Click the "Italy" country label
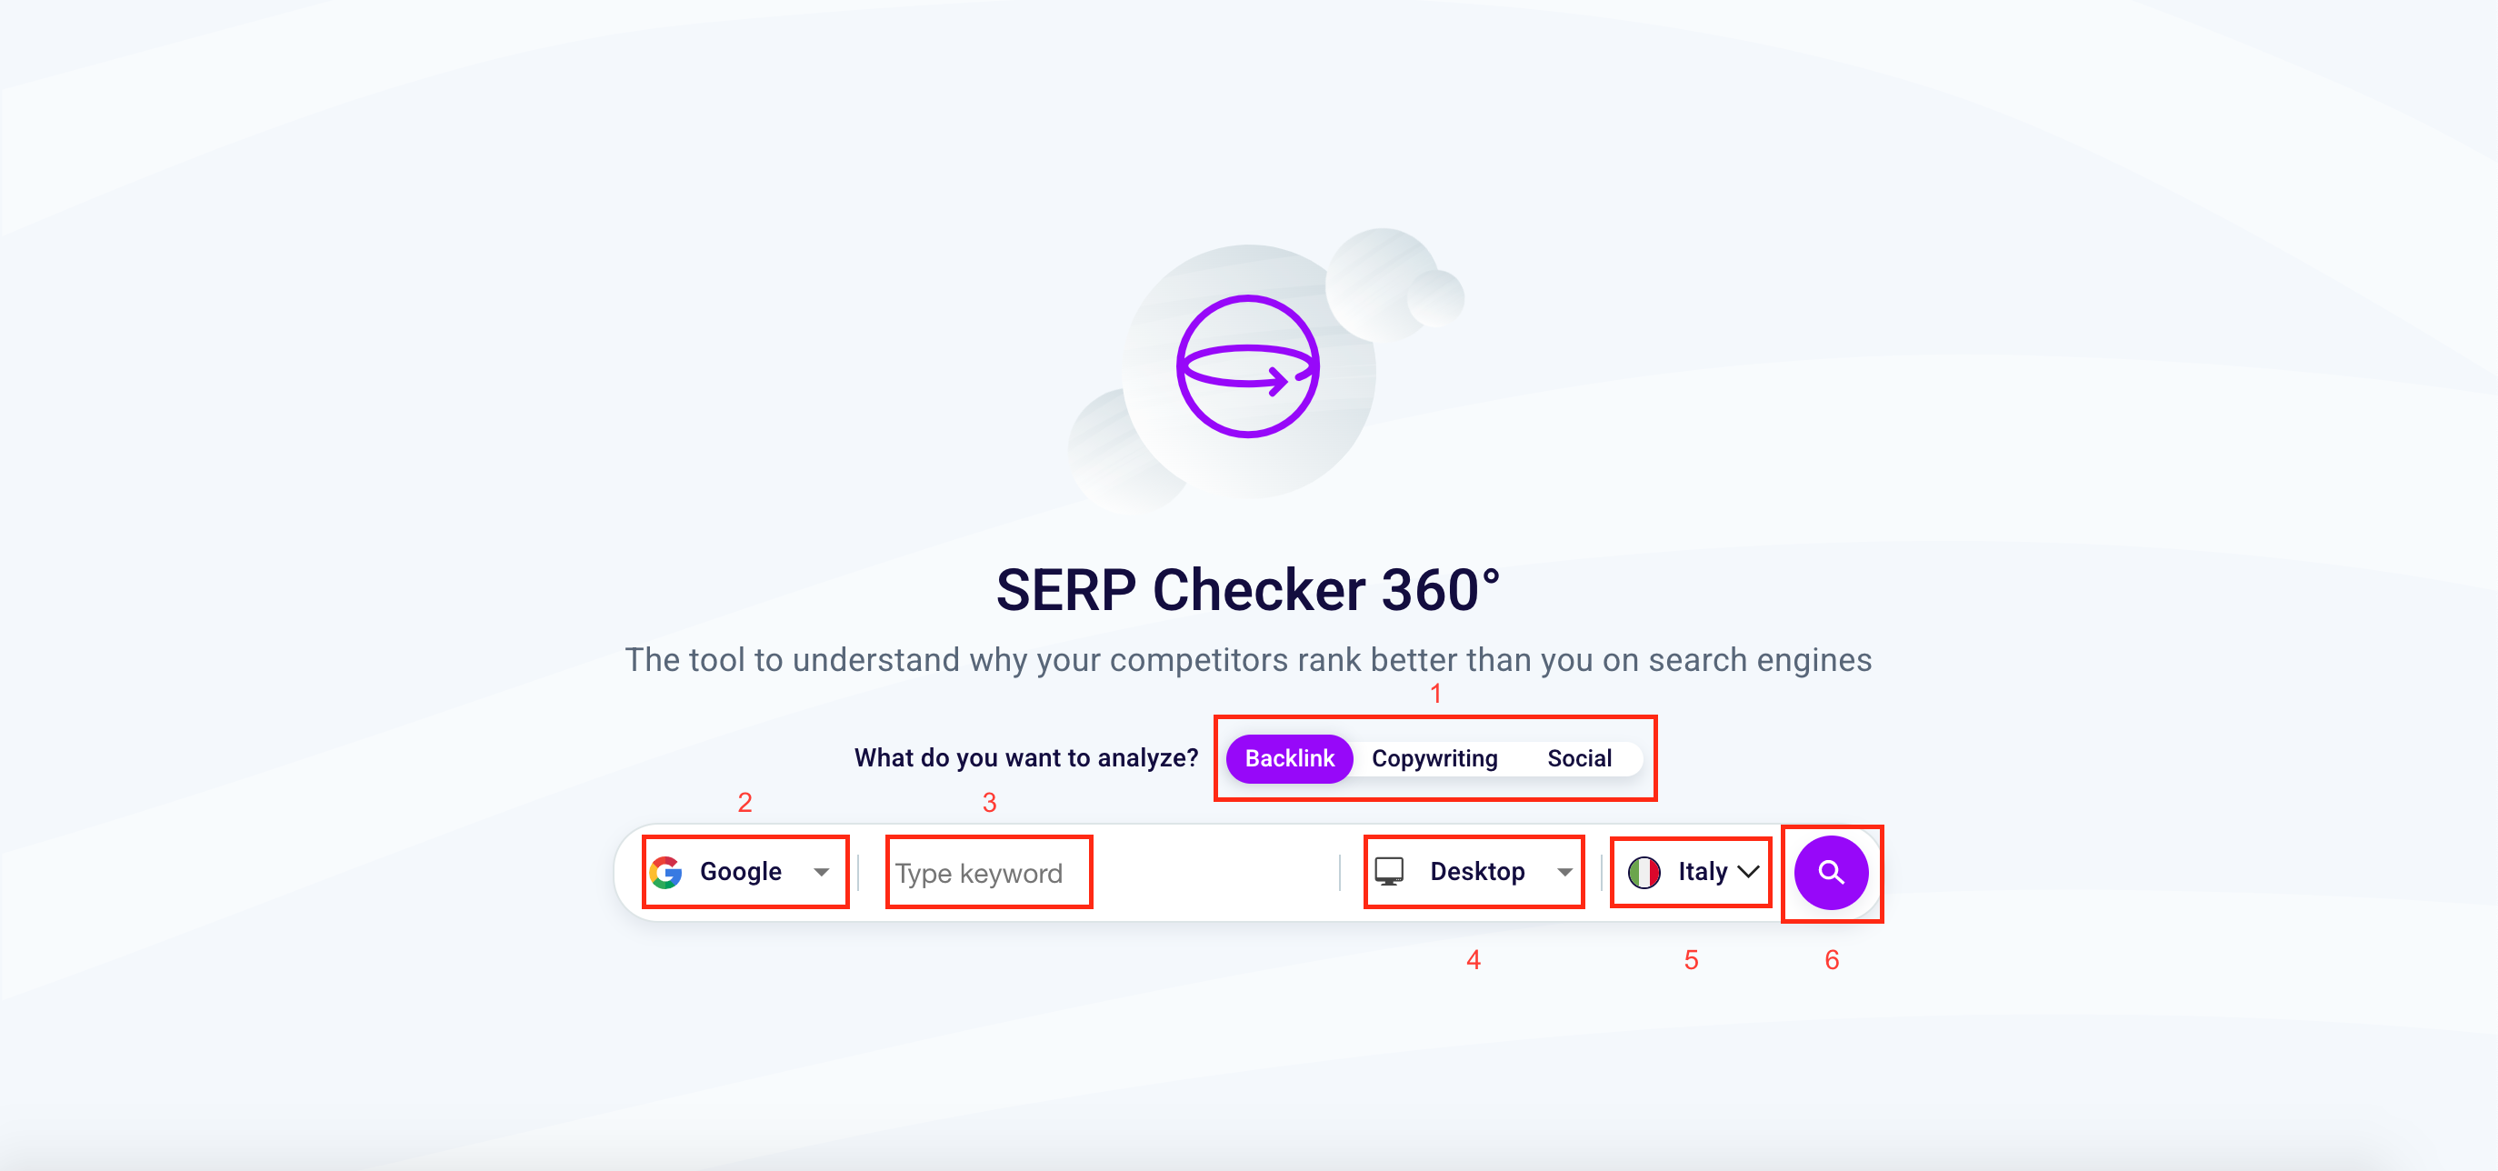Screen dimensions: 2498x1171 click(x=1702, y=871)
